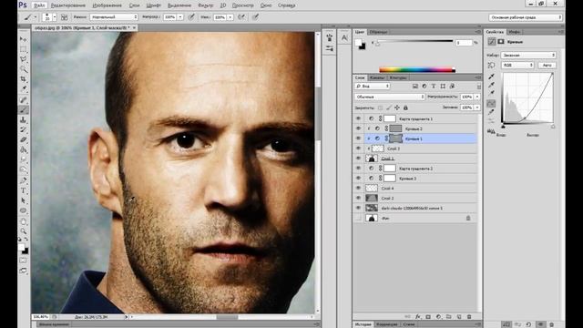Click lock position icon in Layers
583x328 pixels.
pos(397,108)
